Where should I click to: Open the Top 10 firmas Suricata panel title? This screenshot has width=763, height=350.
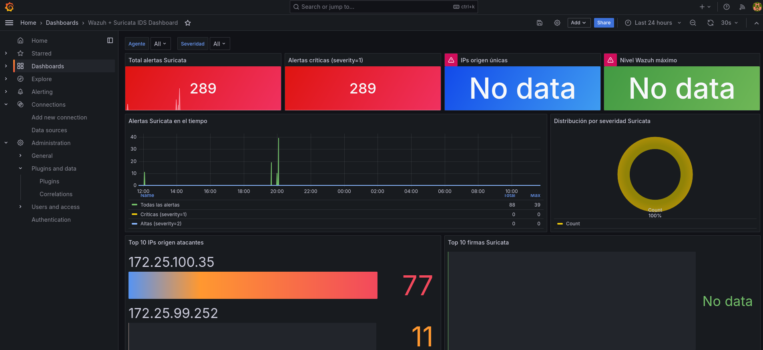478,242
